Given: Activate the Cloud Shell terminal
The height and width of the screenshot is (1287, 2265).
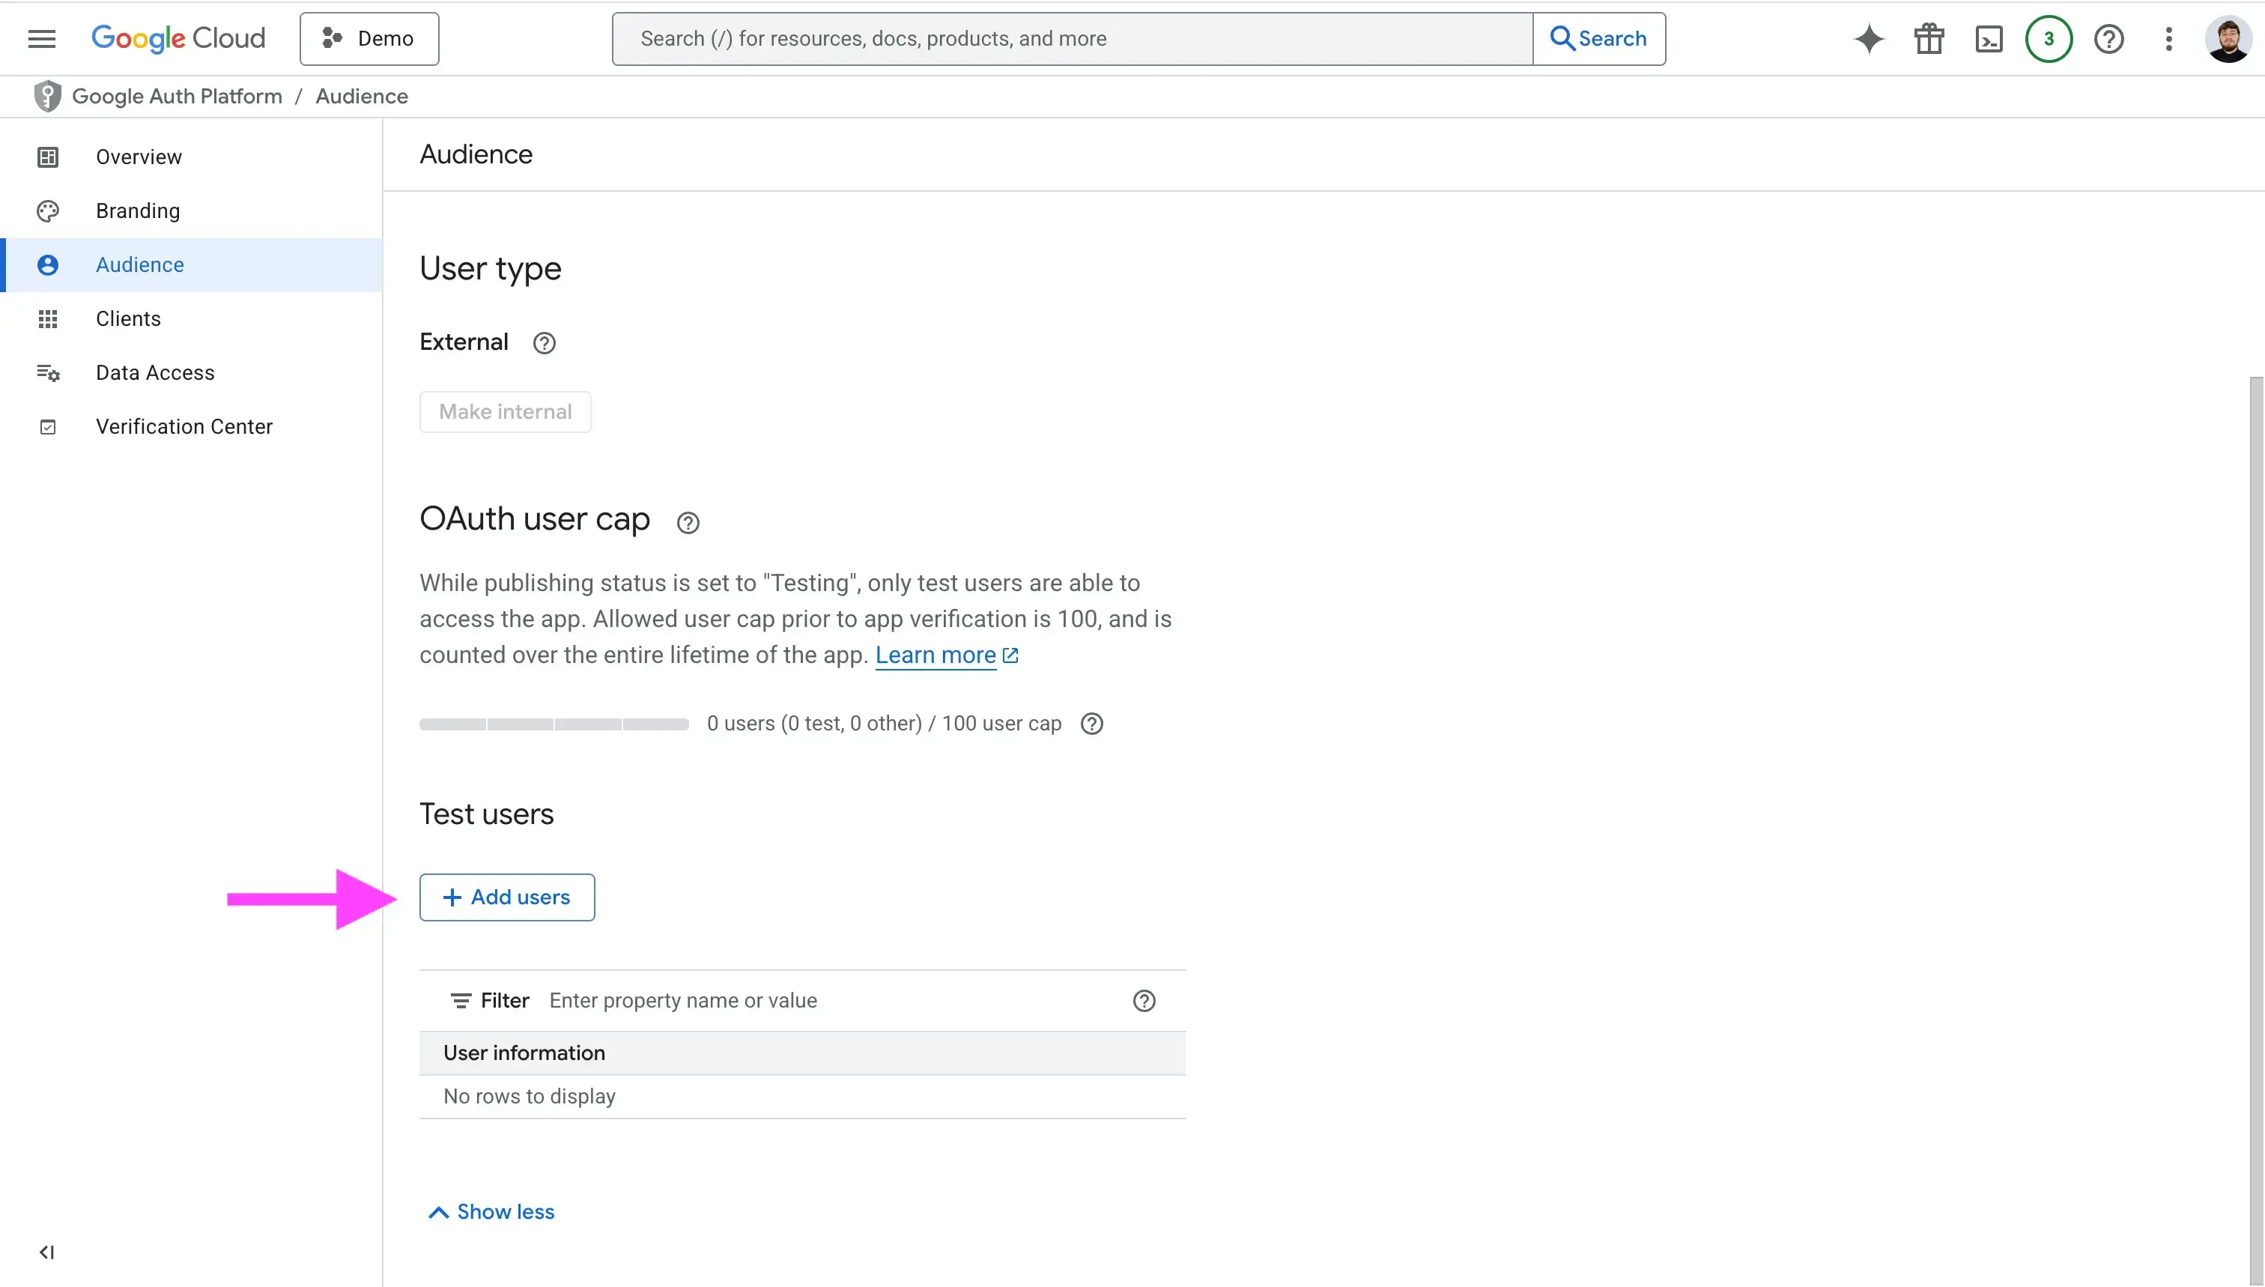Looking at the screenshot, I should [x=1989, y=38].
